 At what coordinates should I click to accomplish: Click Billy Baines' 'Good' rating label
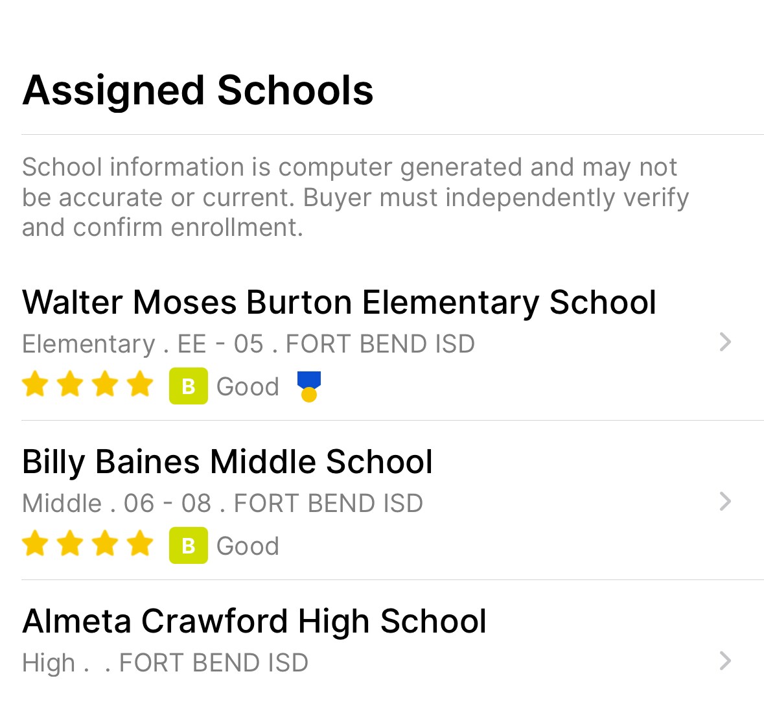tap(248, 546)
